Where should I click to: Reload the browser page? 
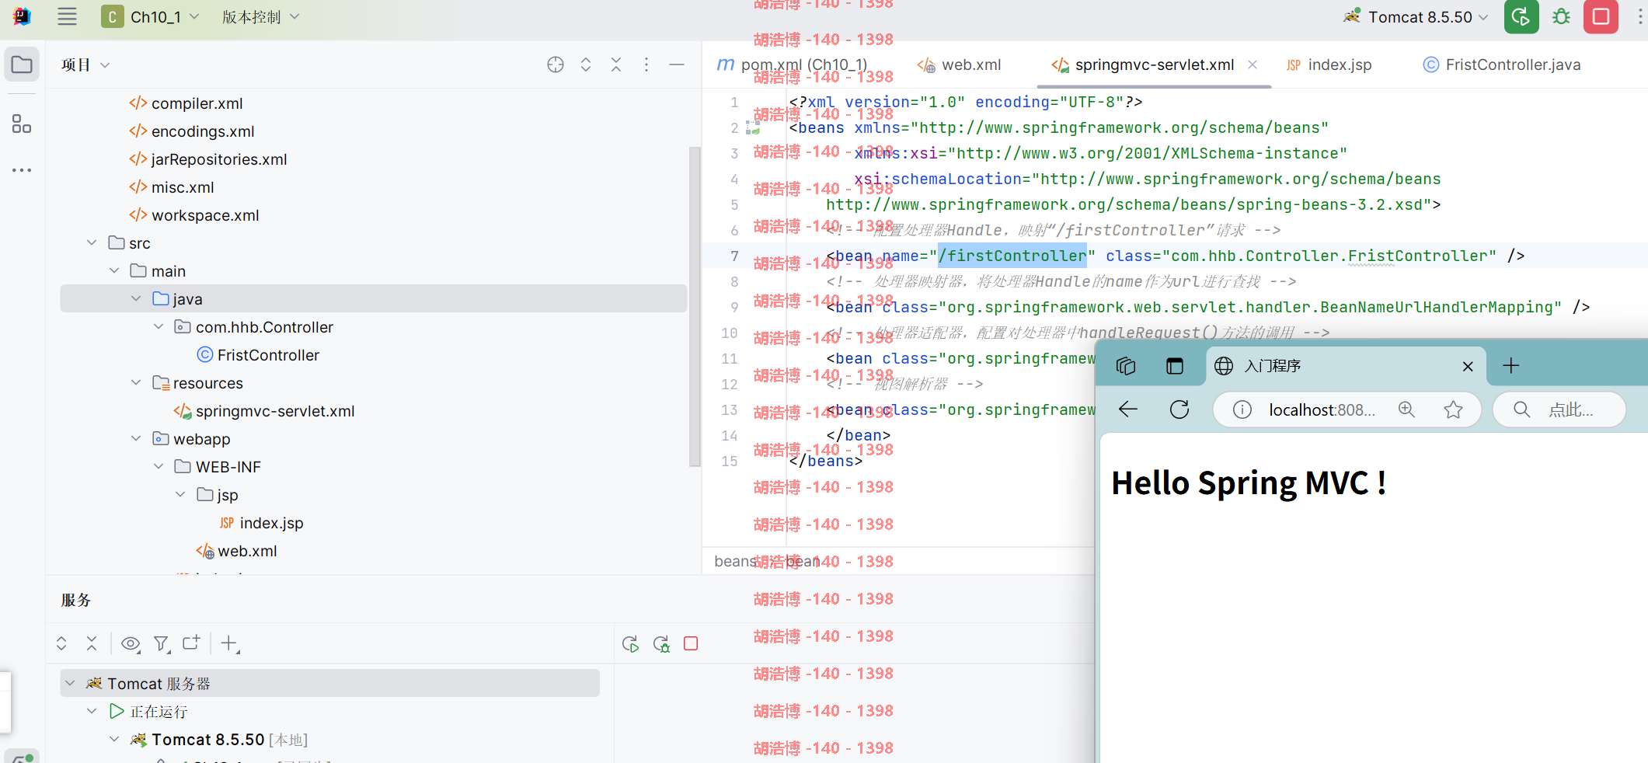coord(1179,409)
